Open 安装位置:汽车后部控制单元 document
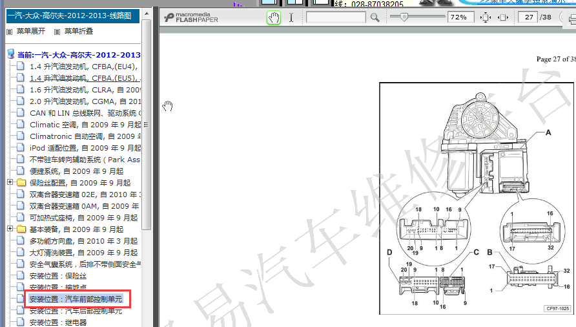The image size is (576, 327). pyautogui.click(x=76, y=311)
